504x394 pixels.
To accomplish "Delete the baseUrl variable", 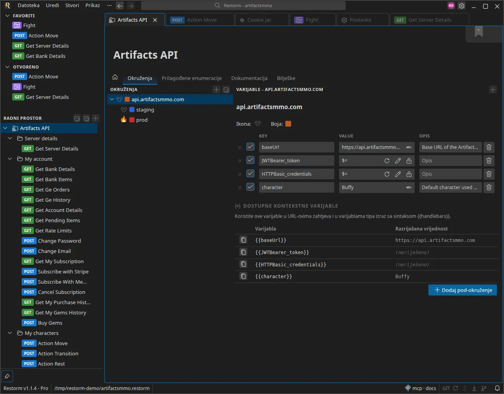I will (489, 147).
